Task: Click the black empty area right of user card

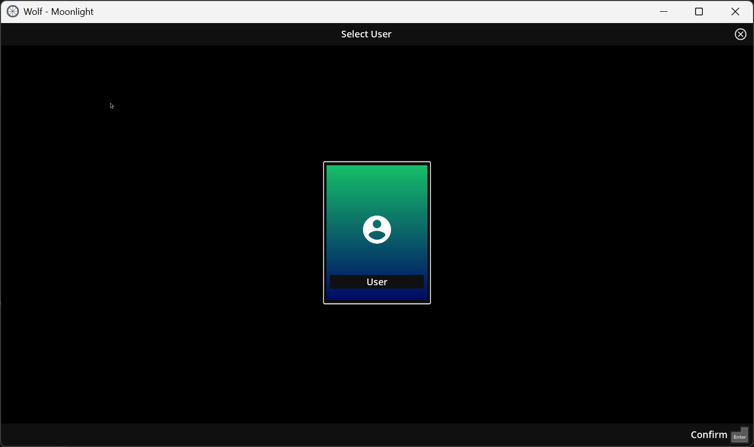Action: pos(592,233)
